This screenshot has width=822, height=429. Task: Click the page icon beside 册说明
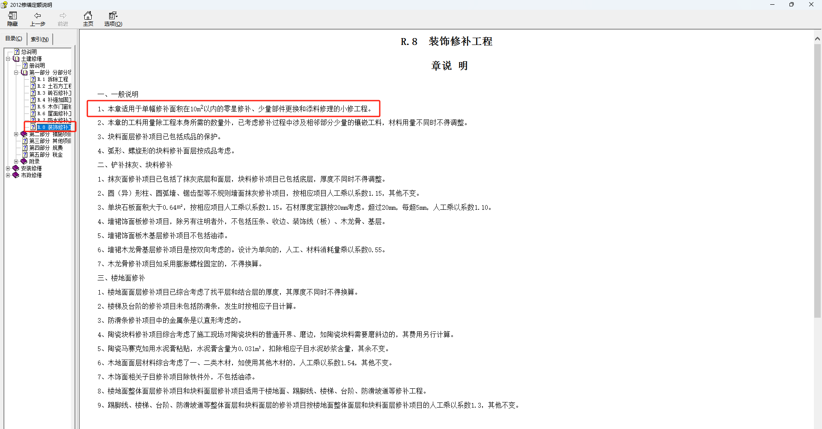tap(25, 66)
